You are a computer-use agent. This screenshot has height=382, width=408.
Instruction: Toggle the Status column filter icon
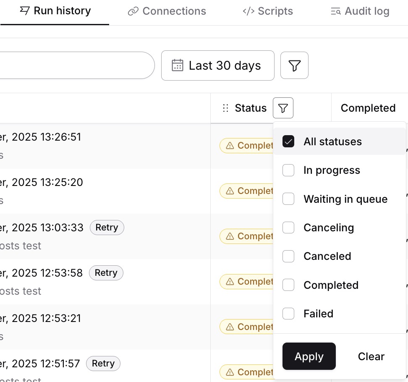coord(283,108)
